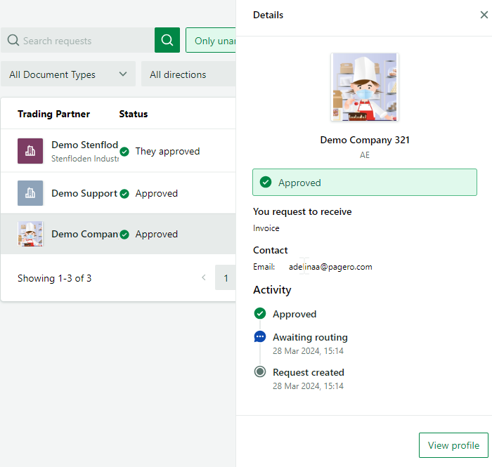Viewport: 492px width, 467px height.
Task: Click the Trading Partner column header
Action: click(53, 114)
